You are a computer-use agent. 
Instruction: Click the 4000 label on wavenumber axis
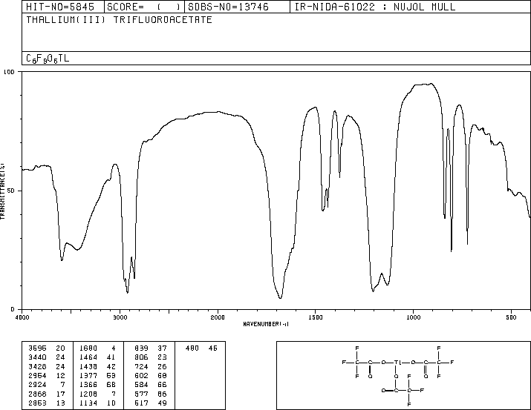(22, 317)
